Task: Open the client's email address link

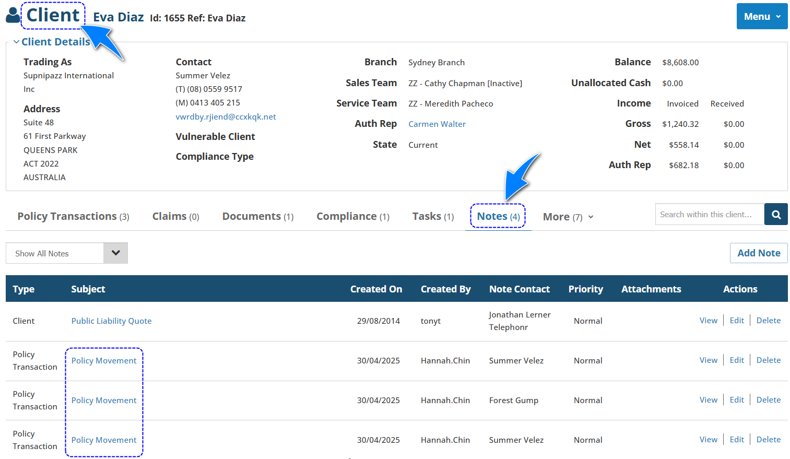Action: pyautogui.click(x=226, y=117)
